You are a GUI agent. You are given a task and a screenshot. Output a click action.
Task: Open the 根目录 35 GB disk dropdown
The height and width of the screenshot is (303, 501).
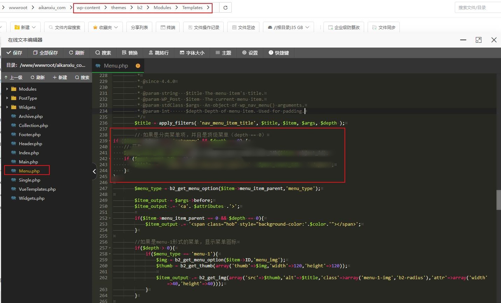click(x=288, y=27)
